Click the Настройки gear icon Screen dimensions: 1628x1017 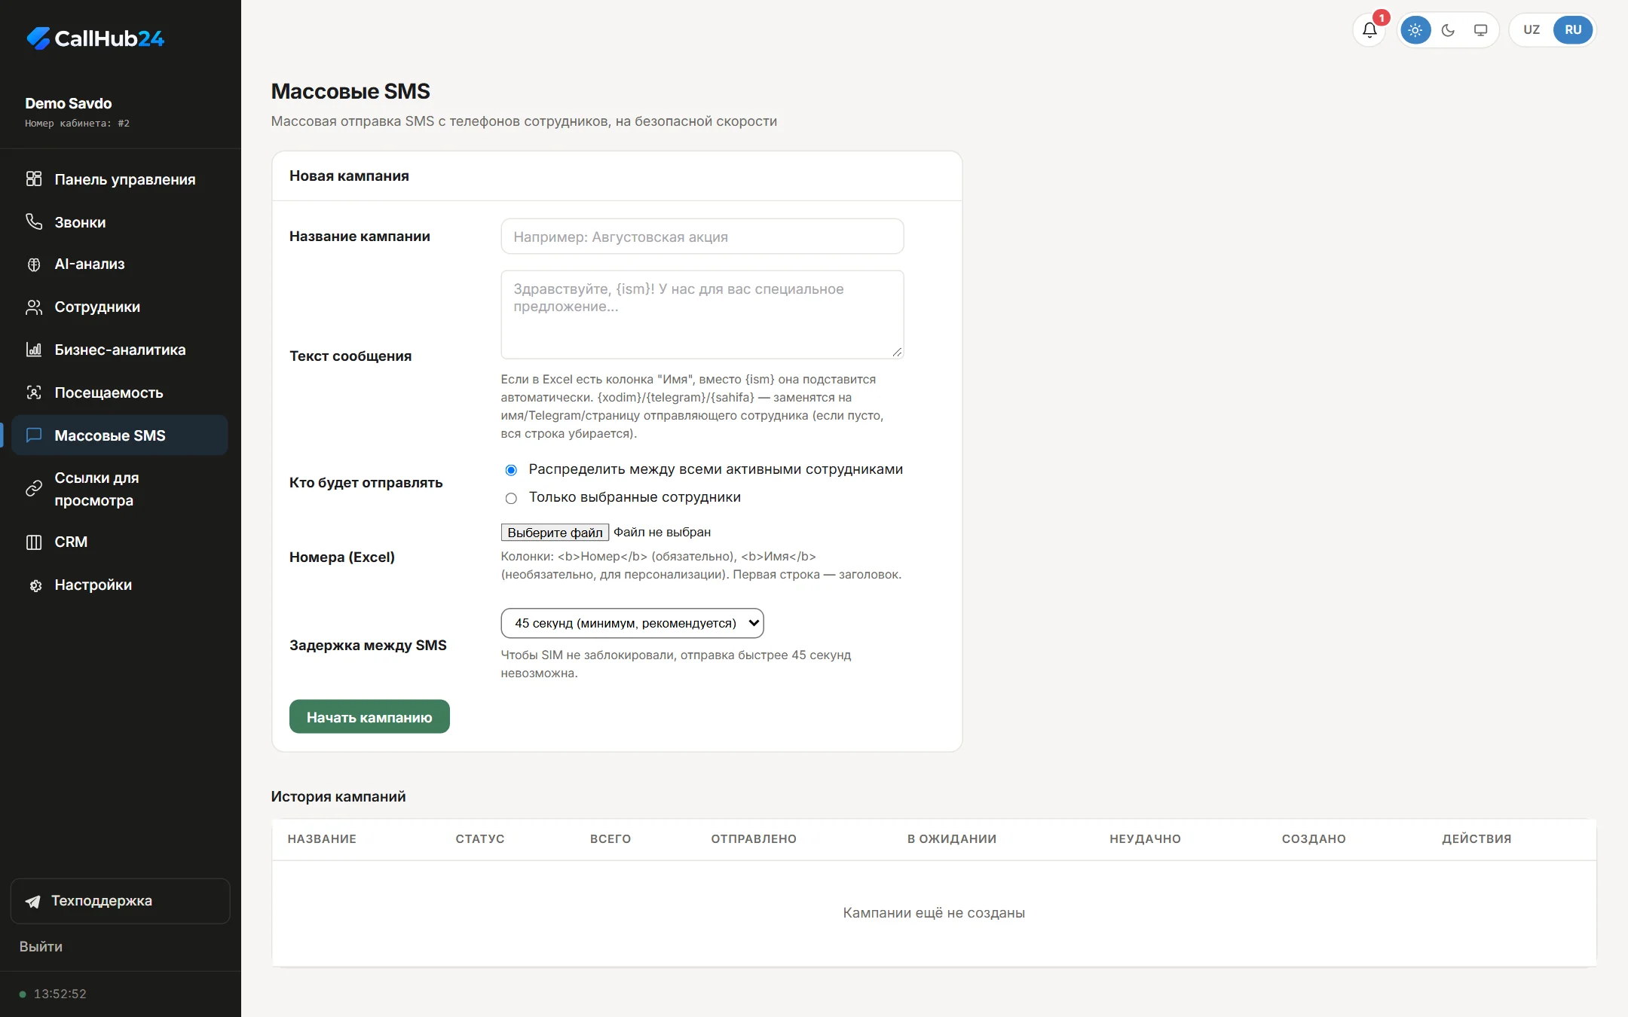tap(35, 585)
